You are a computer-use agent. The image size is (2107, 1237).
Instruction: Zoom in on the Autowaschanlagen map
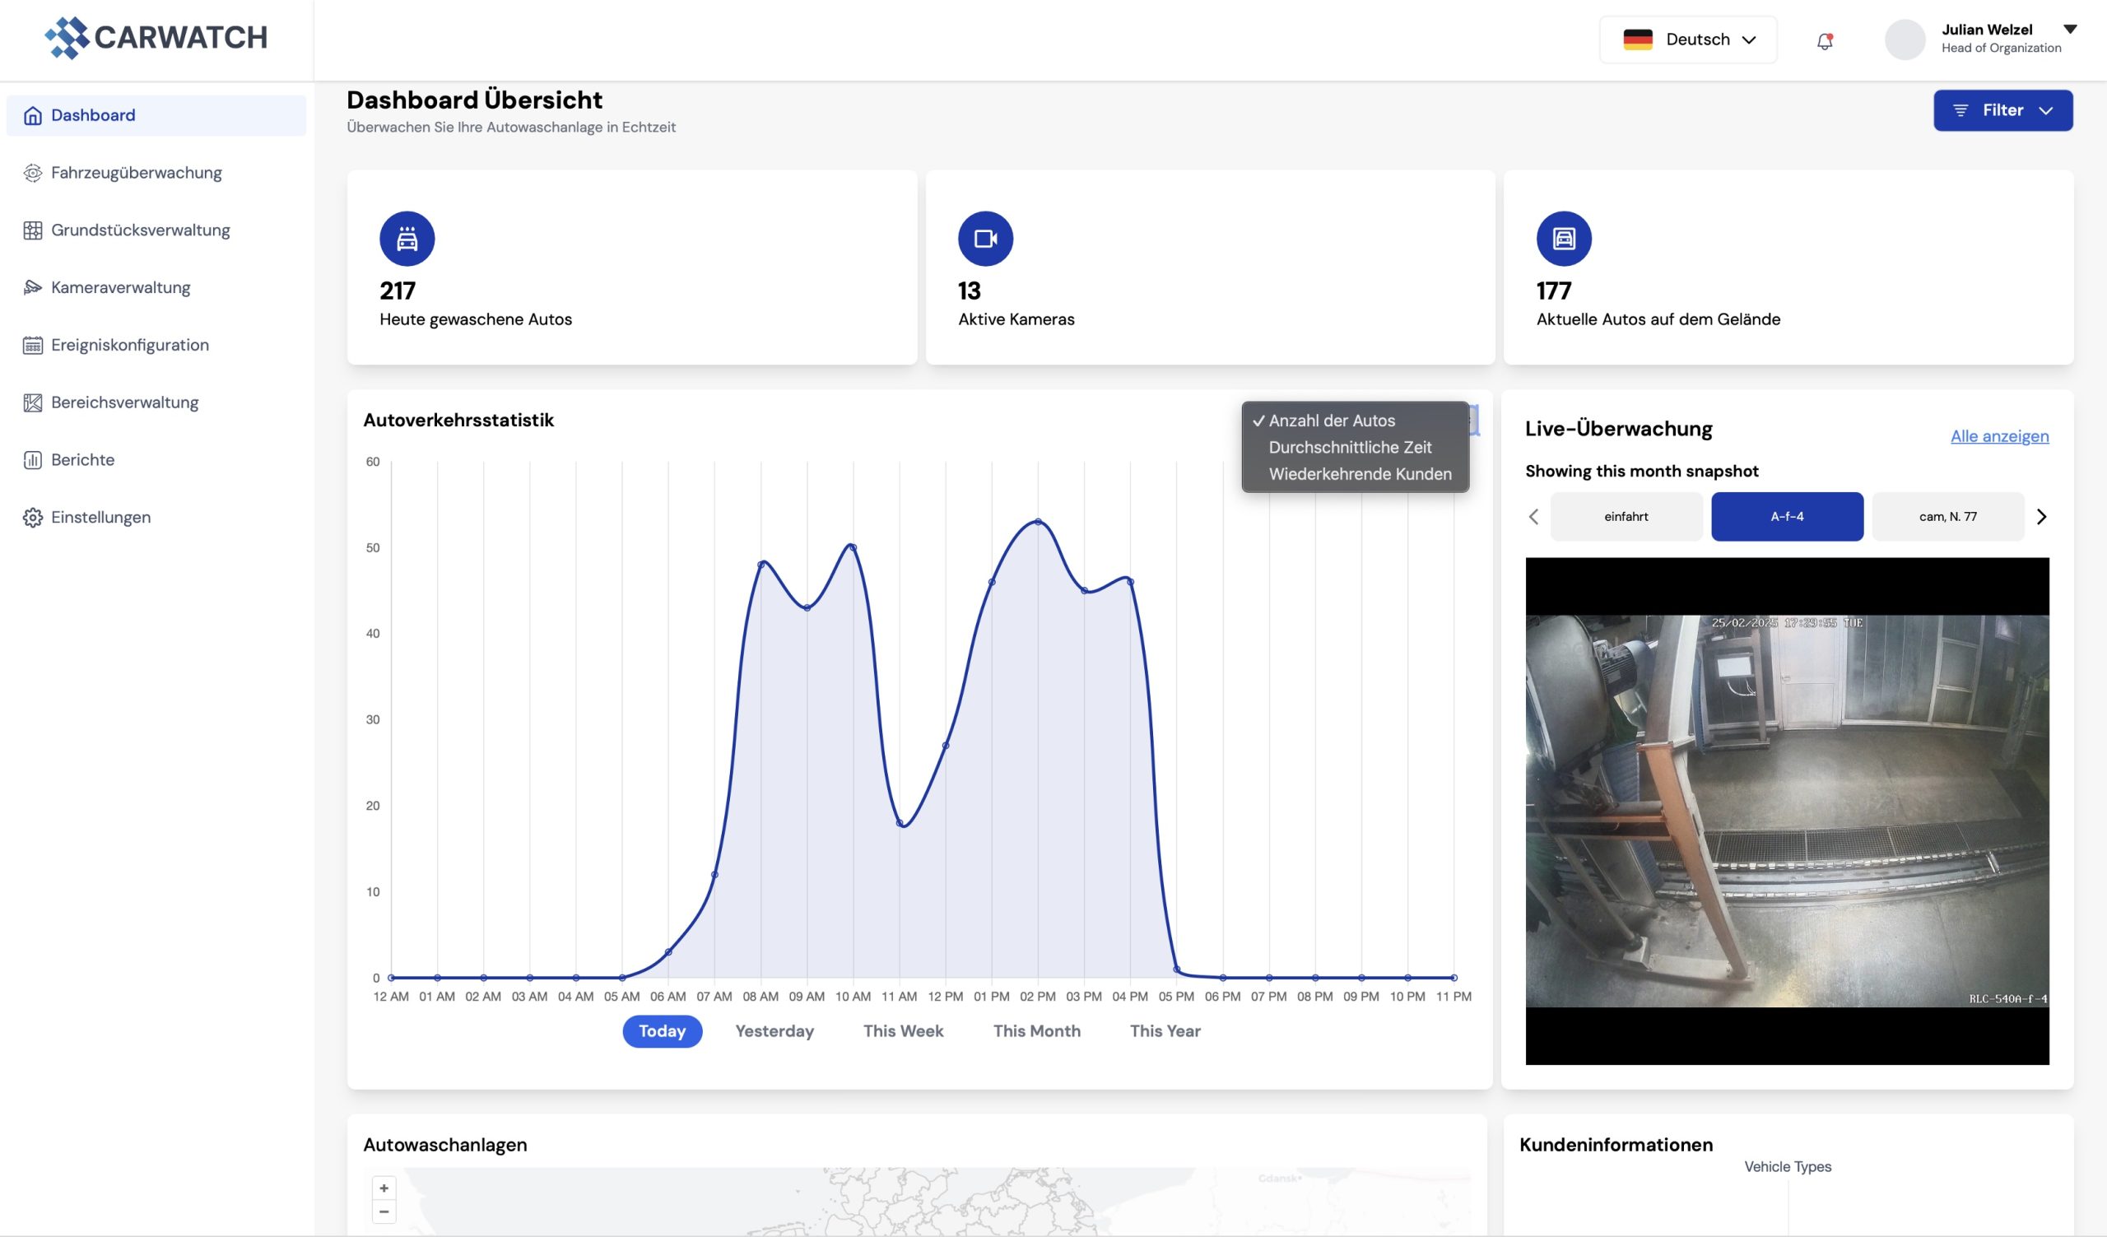point(384,1188)
